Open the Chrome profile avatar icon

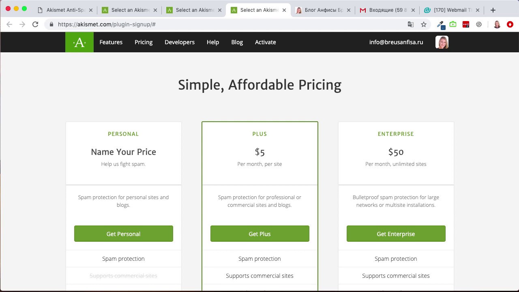[497, 24]
